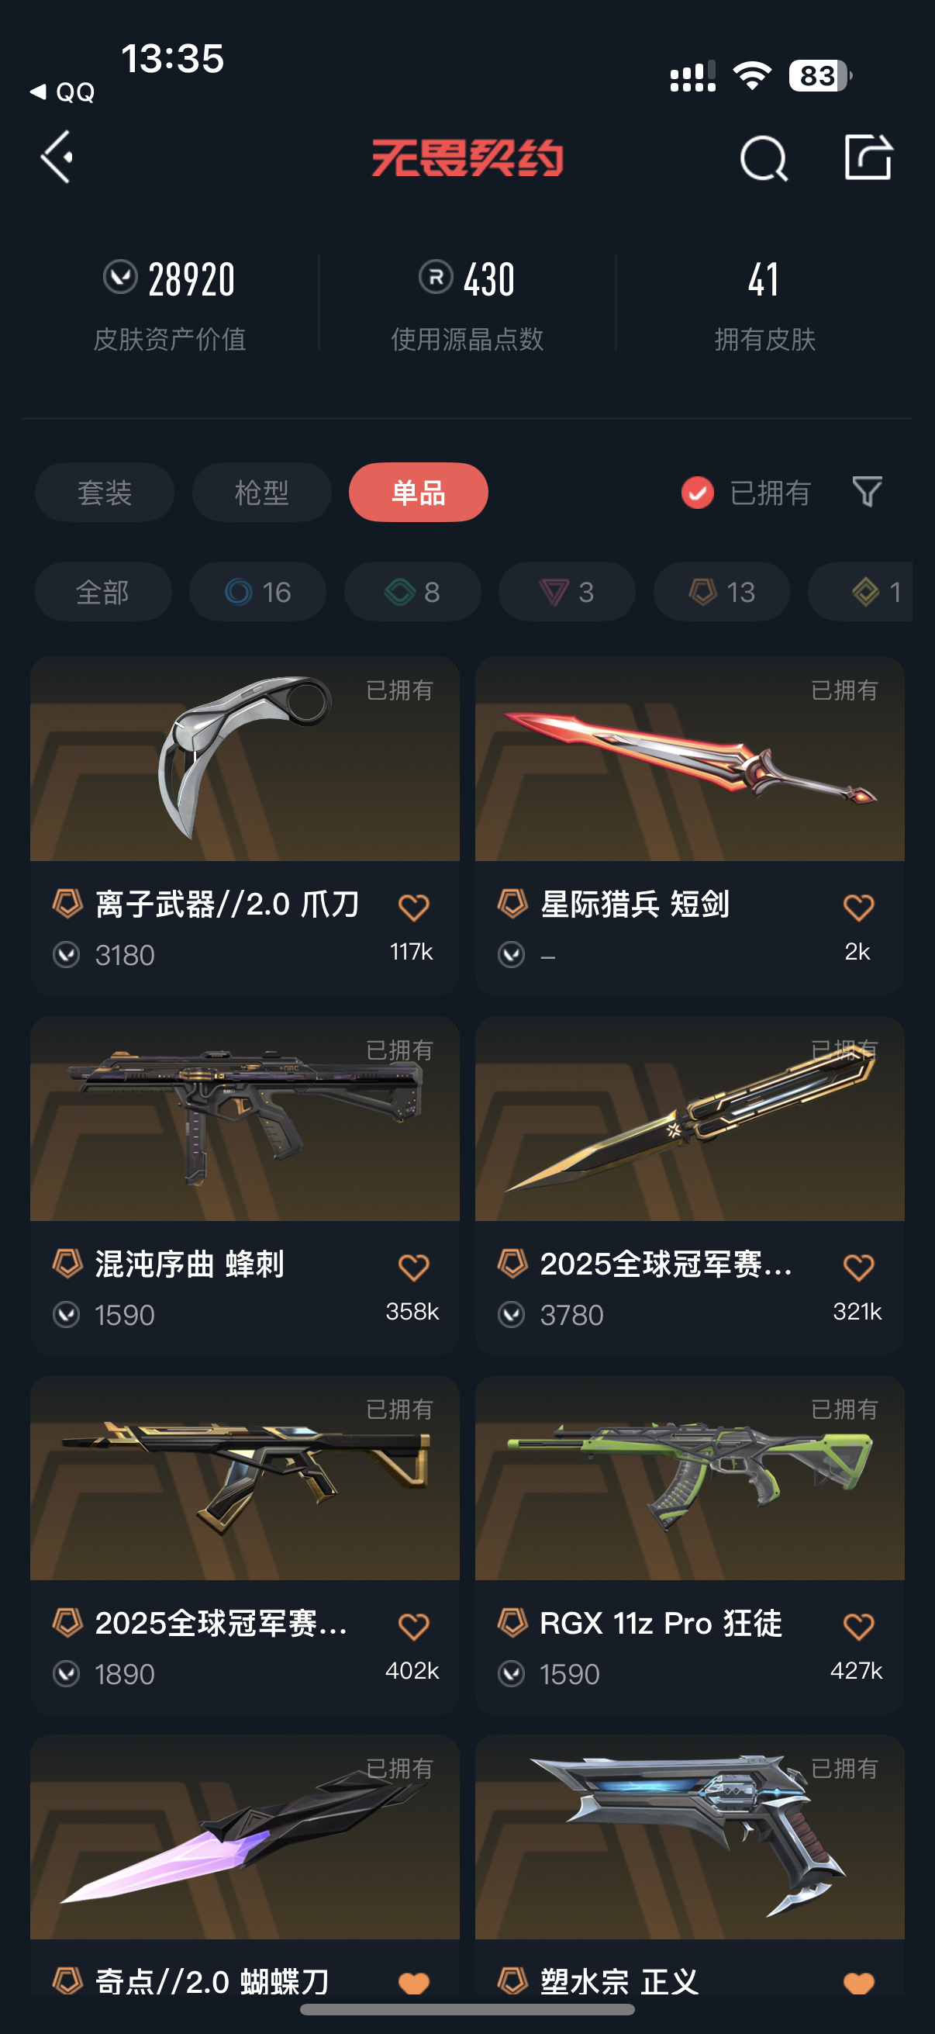The height and width of the screenshot is (2034, 935).
Task: Unfavorite 塑水宗 正义 filled heart
Action: coord(858,1983)
